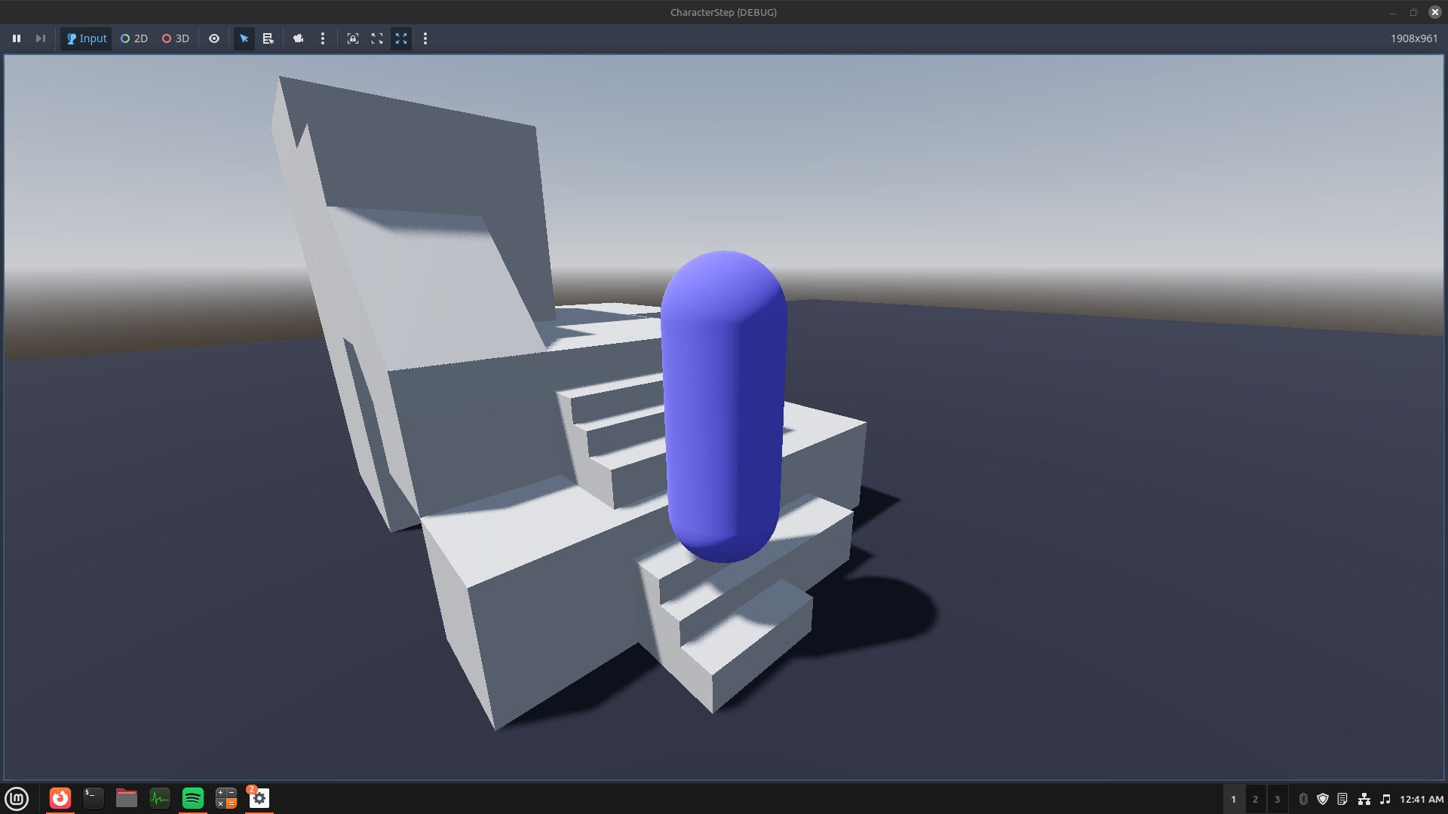Toggle the highlighted stretch-to-fit icon

(x=401, y=38)
